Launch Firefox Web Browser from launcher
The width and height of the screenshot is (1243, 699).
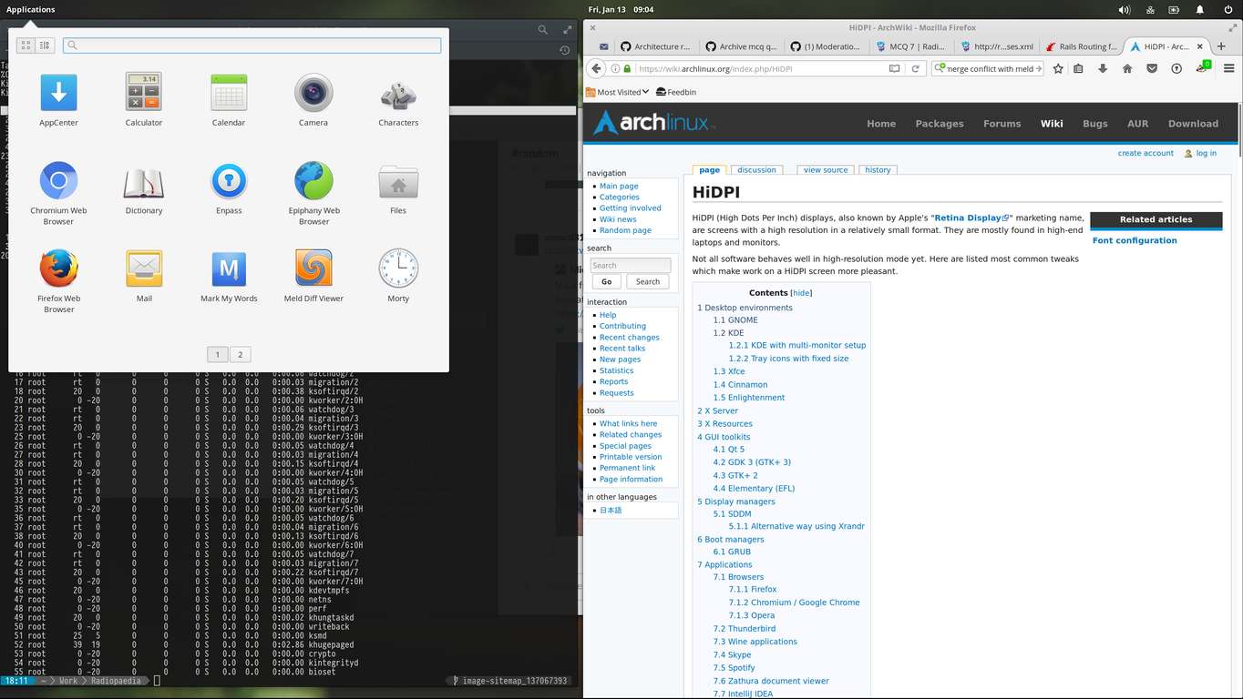coord(58,280)
